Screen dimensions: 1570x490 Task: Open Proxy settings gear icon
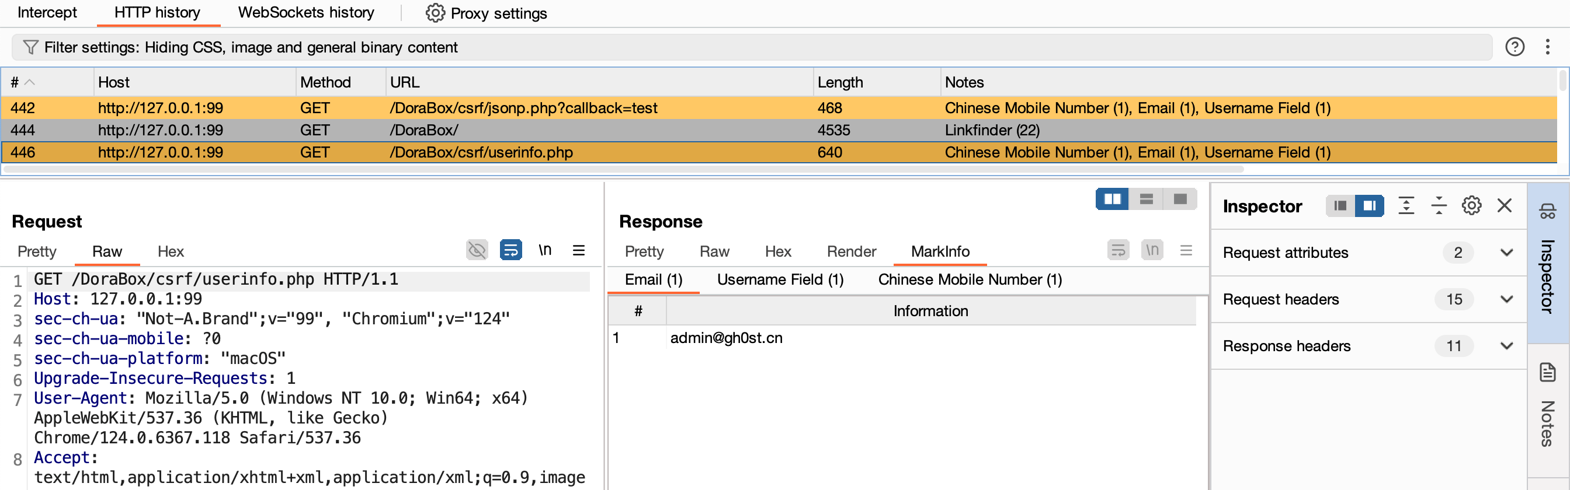pos(435,13)
